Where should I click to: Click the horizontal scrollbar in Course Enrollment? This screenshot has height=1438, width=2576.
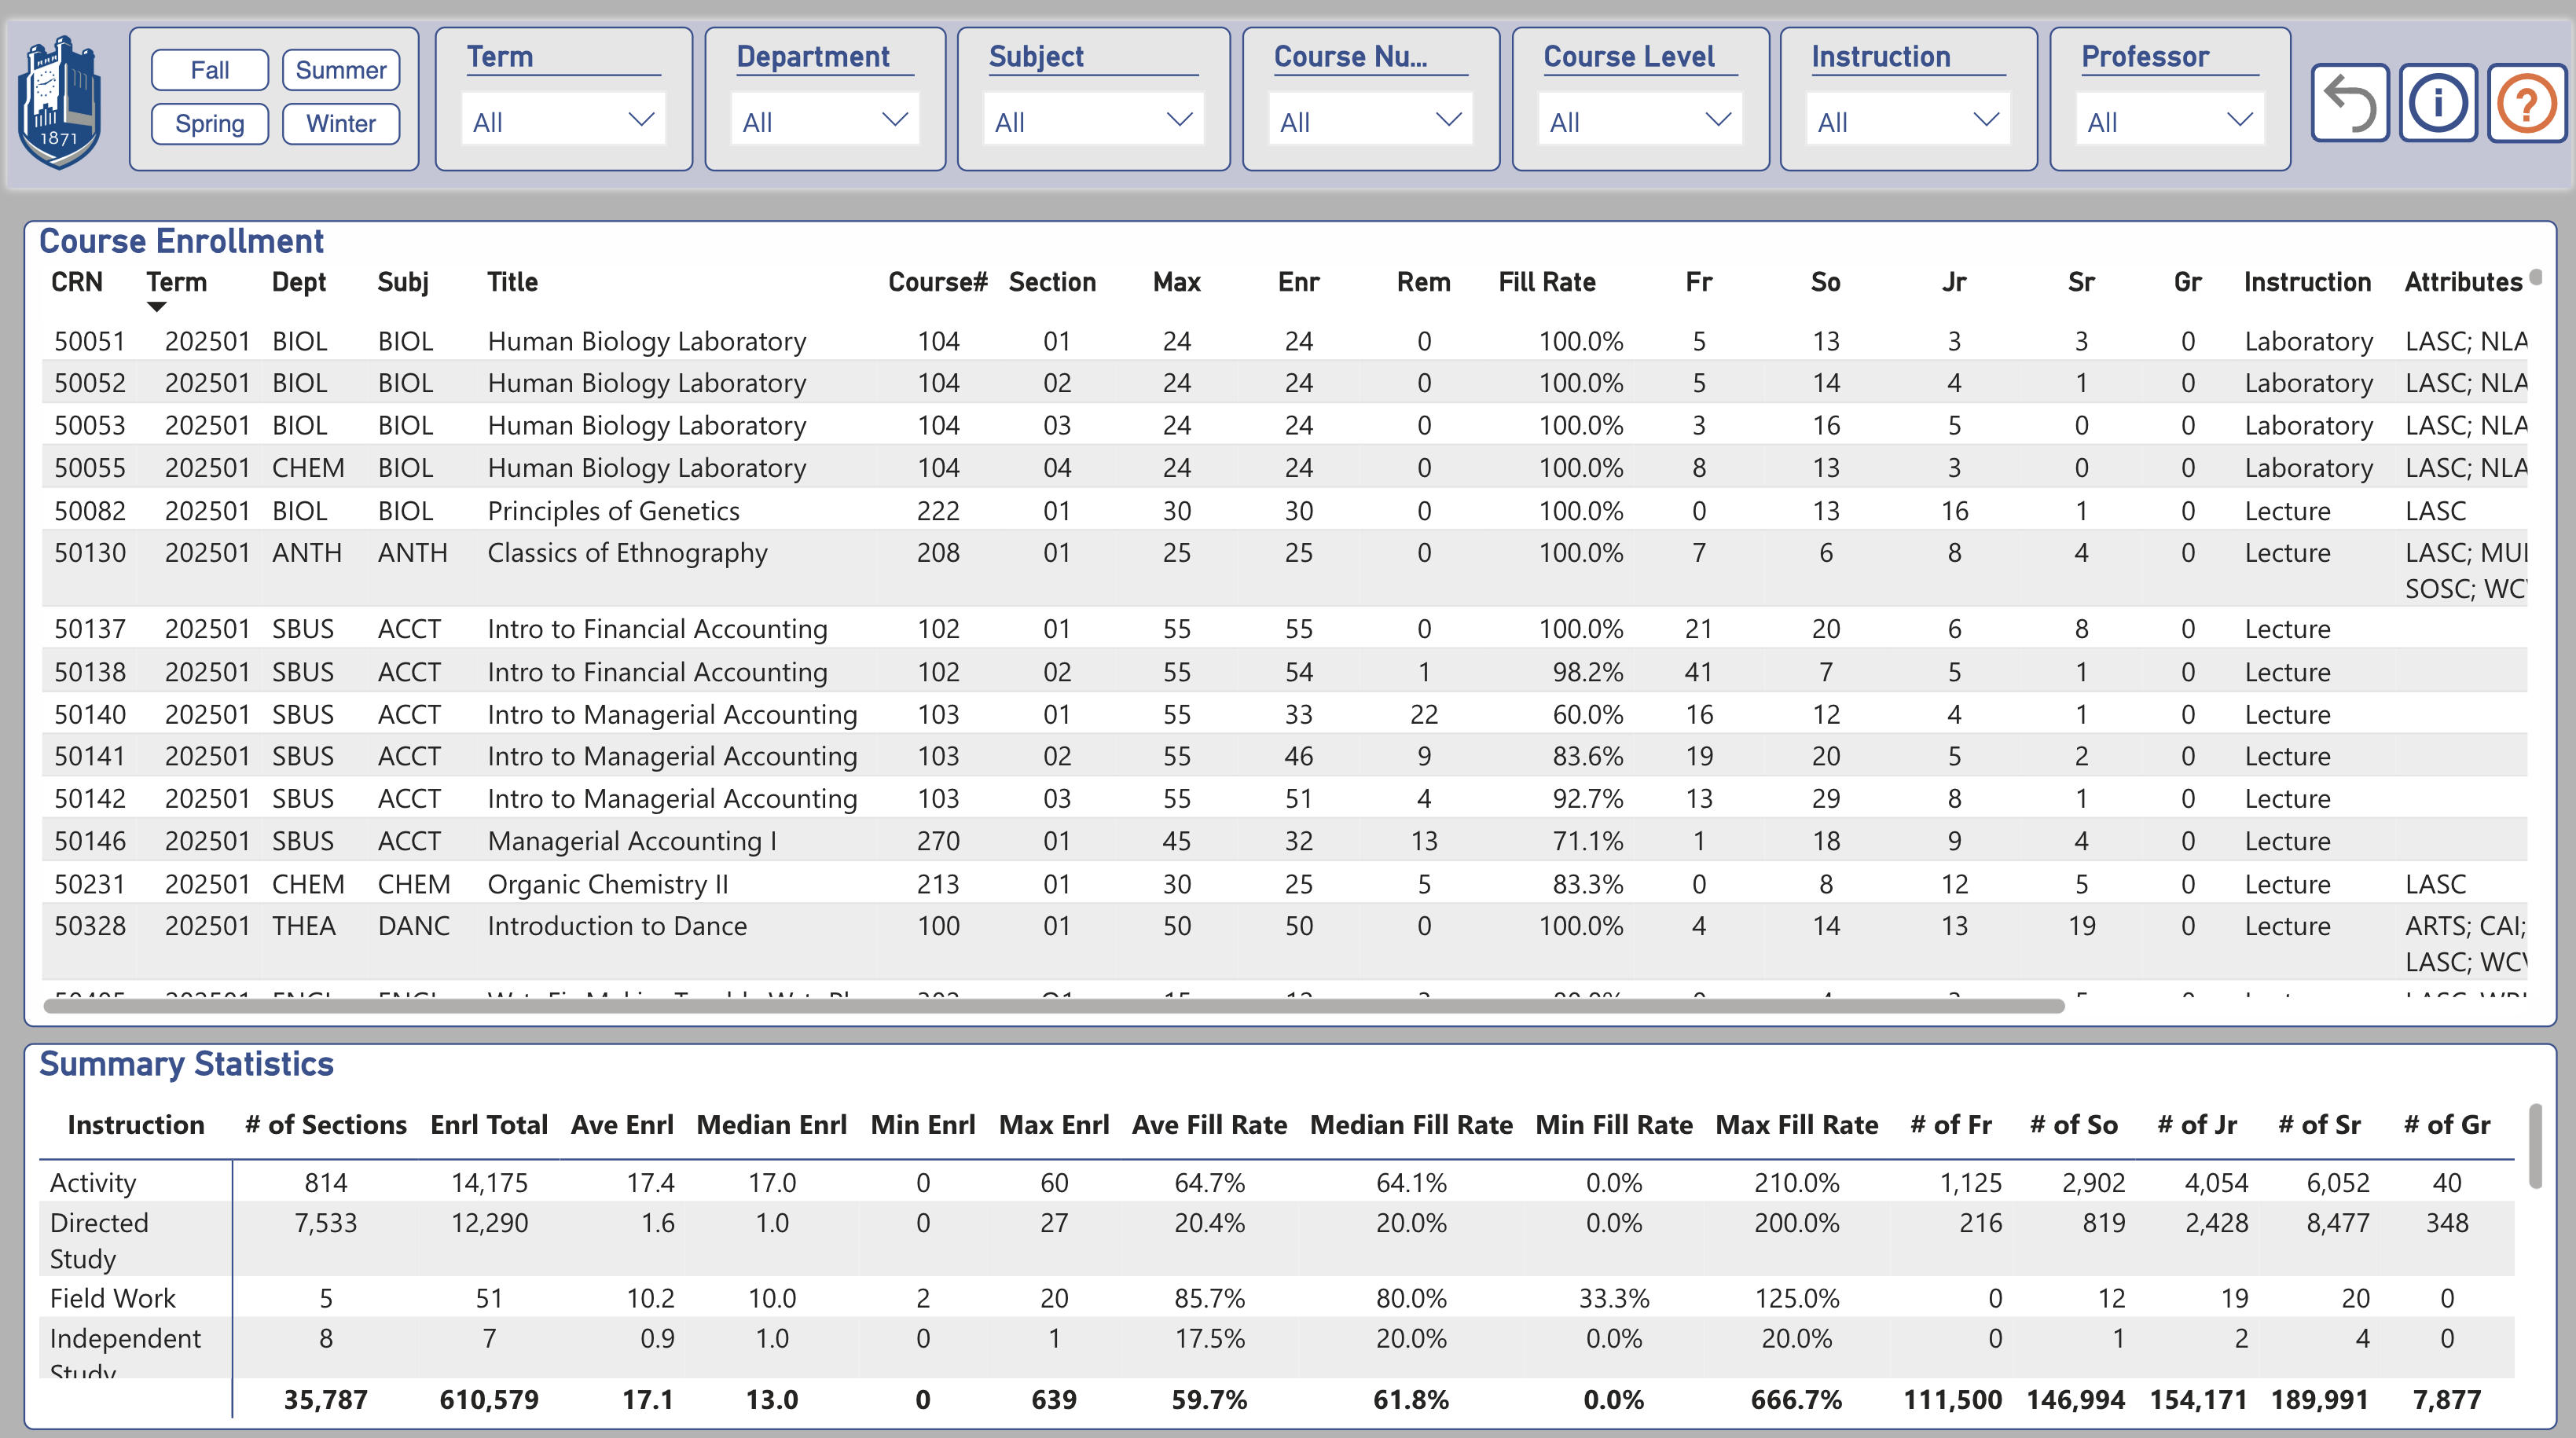(x=1054, y=1006)
